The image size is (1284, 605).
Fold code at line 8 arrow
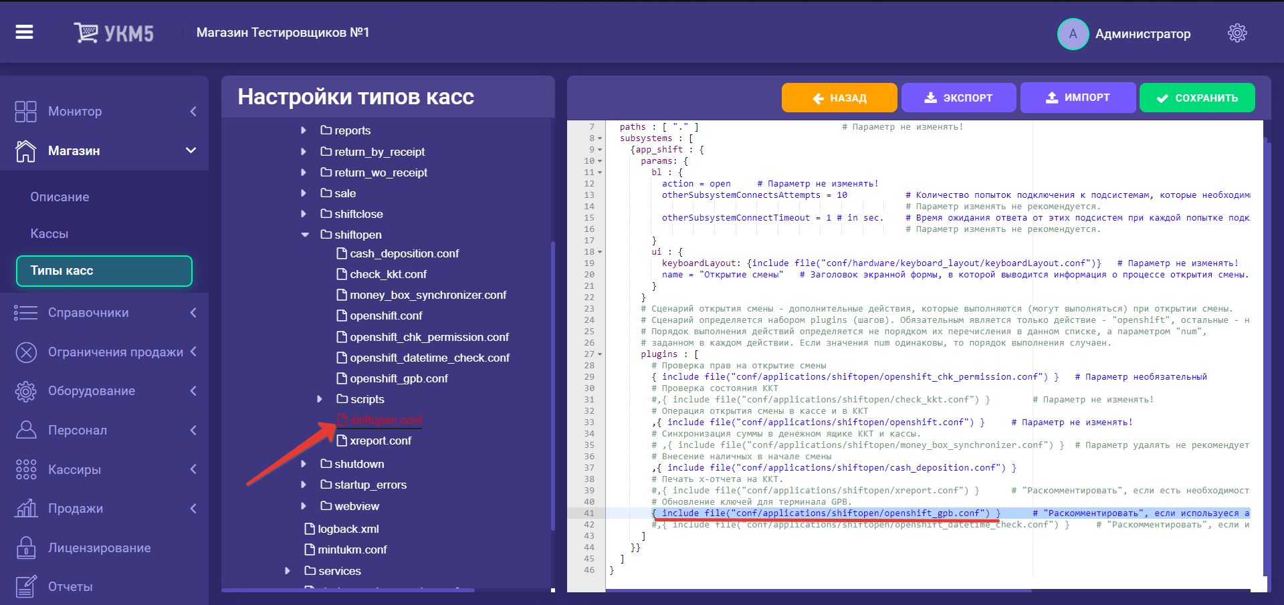coord(600,138)
